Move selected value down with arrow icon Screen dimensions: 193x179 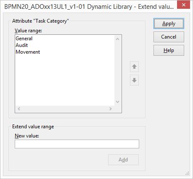tap(134, 80)
